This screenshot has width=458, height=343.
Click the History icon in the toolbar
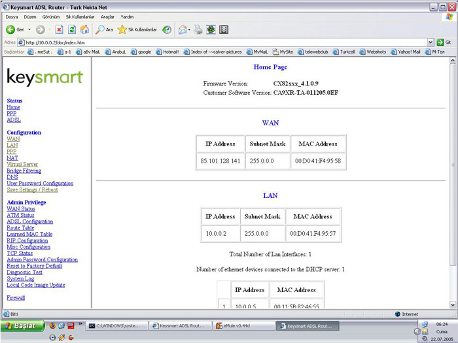click(167, 29)
